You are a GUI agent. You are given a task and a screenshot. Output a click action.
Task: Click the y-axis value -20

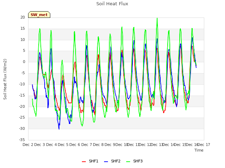(22, 106)
